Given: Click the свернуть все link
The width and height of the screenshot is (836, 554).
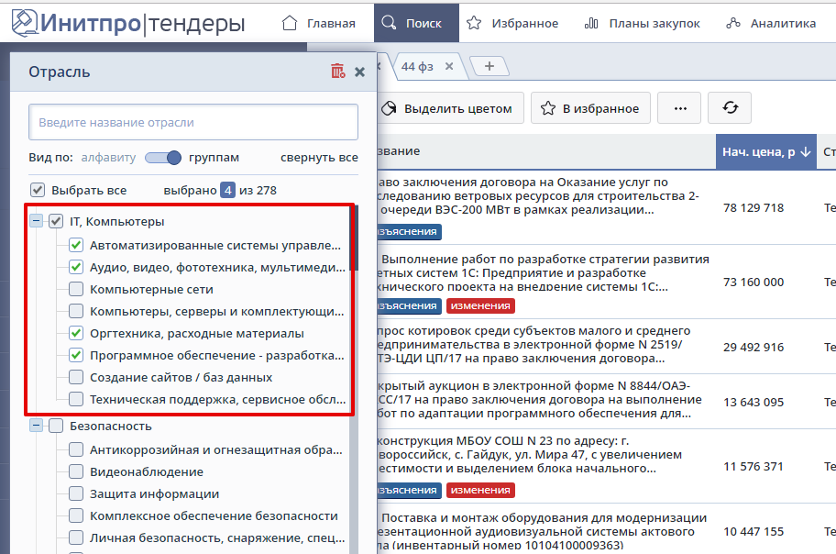Looking at the screenshot, I should (x=319, y=158).
